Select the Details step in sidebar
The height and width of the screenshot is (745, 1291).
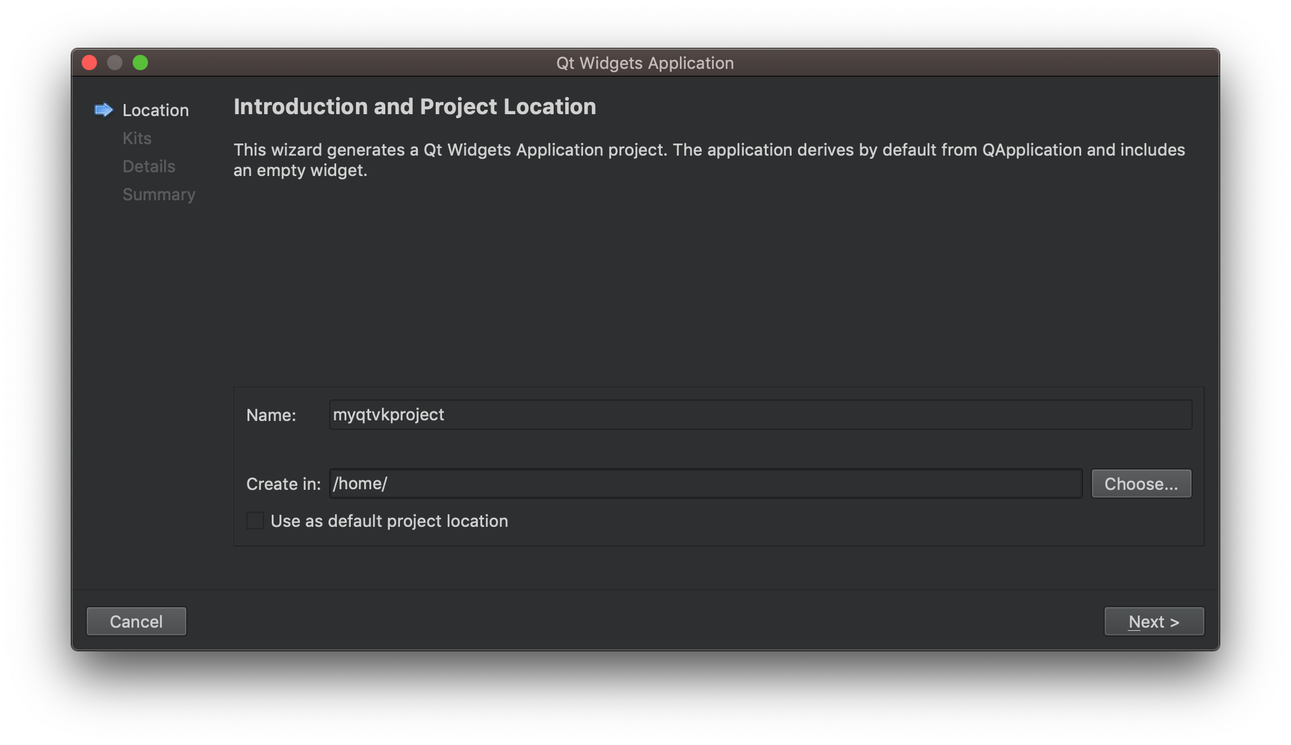coord(149,166)
